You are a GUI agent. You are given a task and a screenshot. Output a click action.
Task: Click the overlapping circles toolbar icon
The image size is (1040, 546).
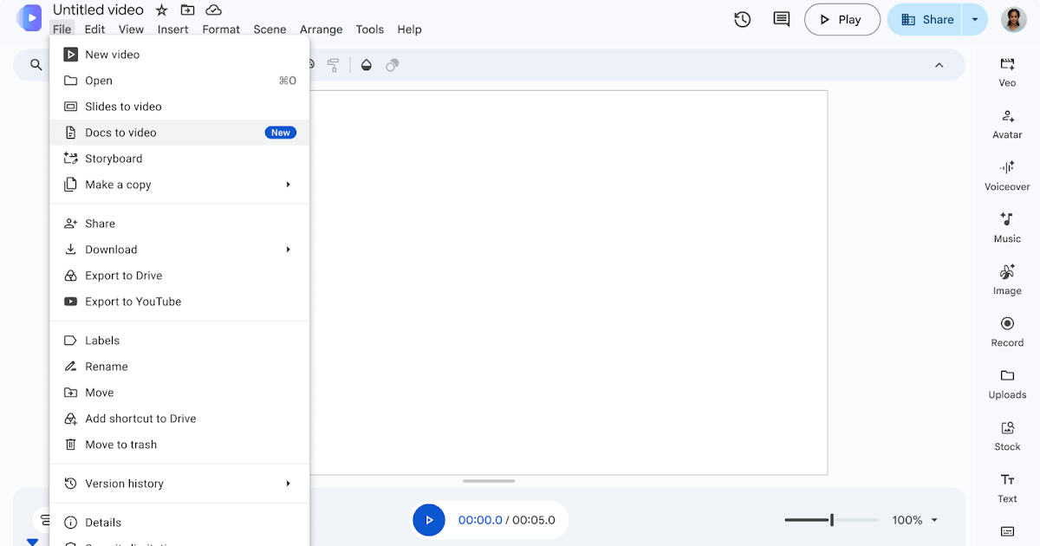tap(393, 65)
